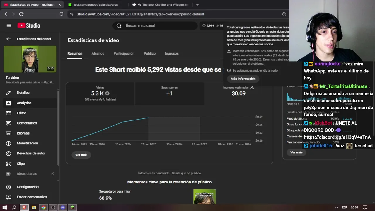Viewport: 375px width, 211px height.
Task: Click the site settings icon in address bar
Action: tap(71, 14)
